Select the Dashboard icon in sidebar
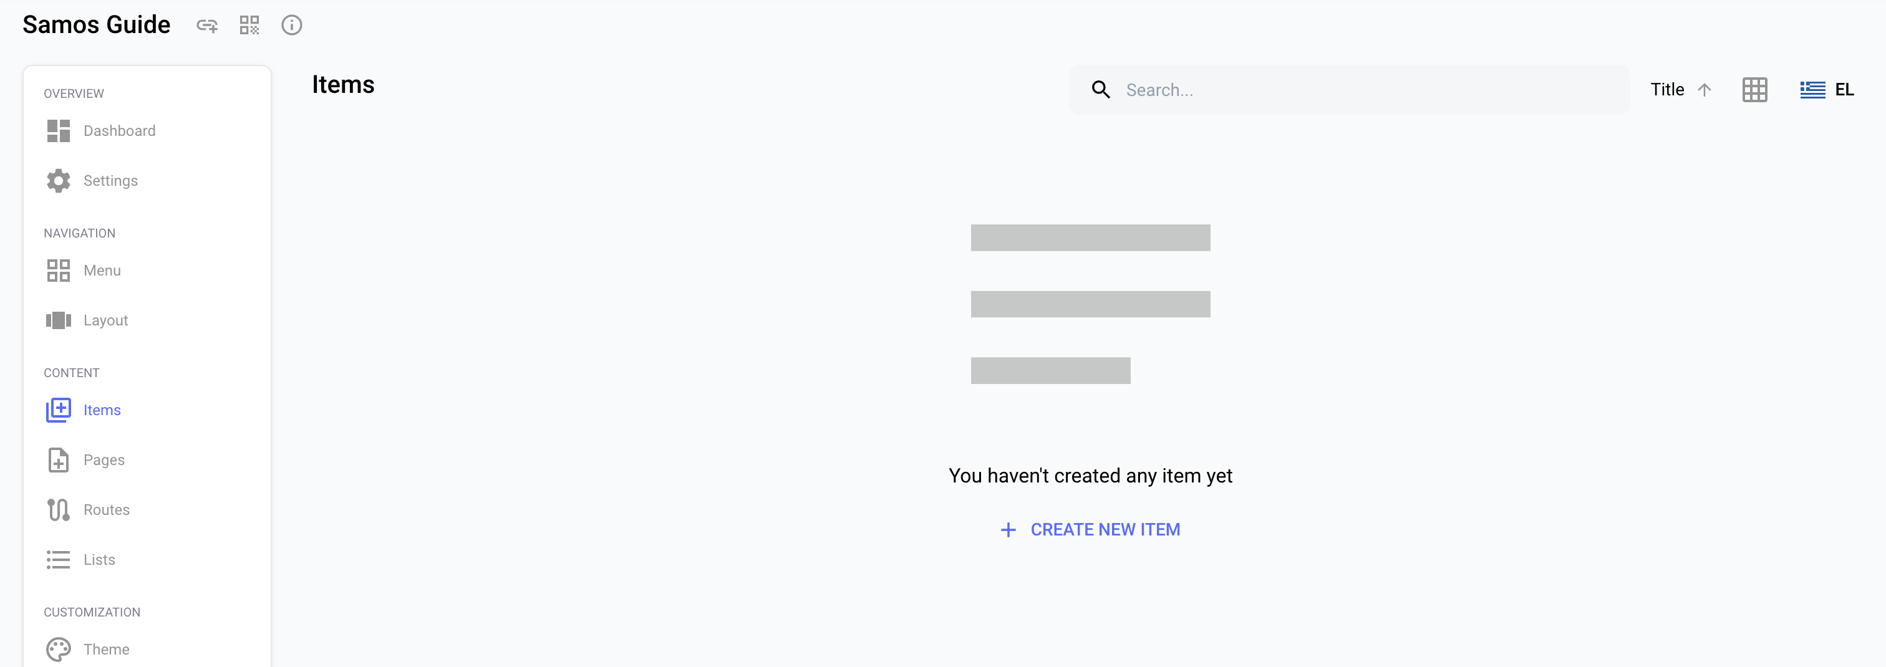Screen dimensions: 1886x667 click(x=58, y=130)
